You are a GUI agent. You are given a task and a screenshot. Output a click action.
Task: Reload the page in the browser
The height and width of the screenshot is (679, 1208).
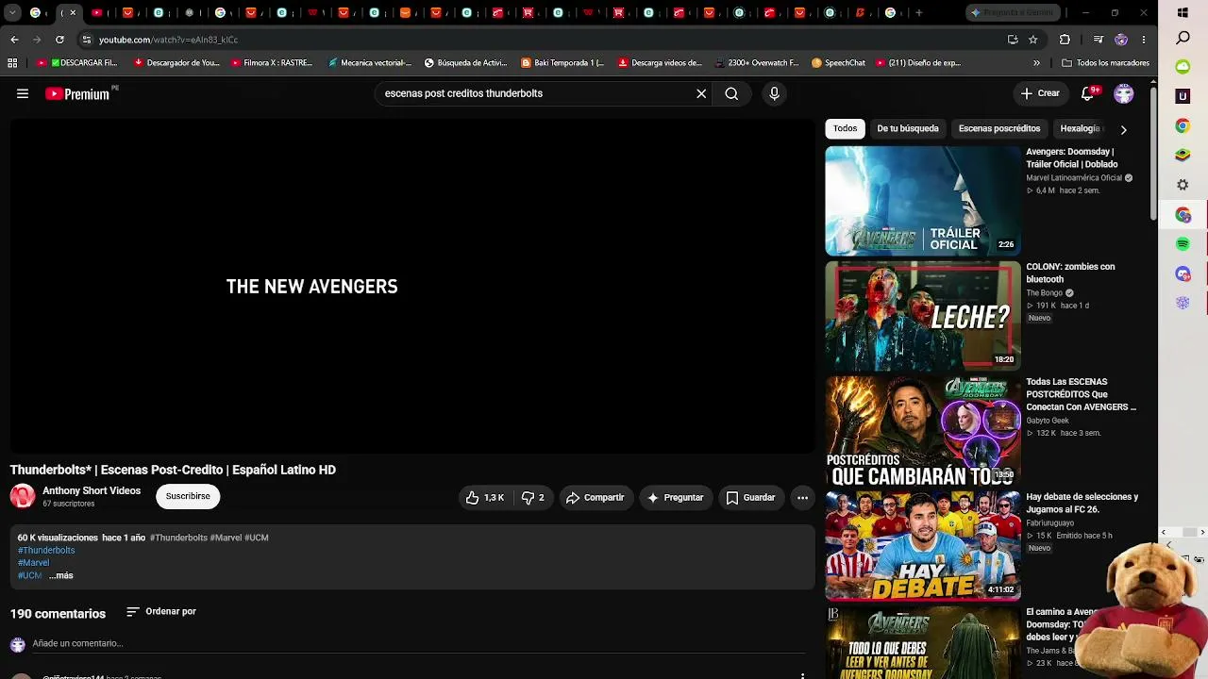tap(59, 40)
